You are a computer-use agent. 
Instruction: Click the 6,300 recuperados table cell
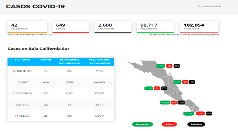pos(99,116)
